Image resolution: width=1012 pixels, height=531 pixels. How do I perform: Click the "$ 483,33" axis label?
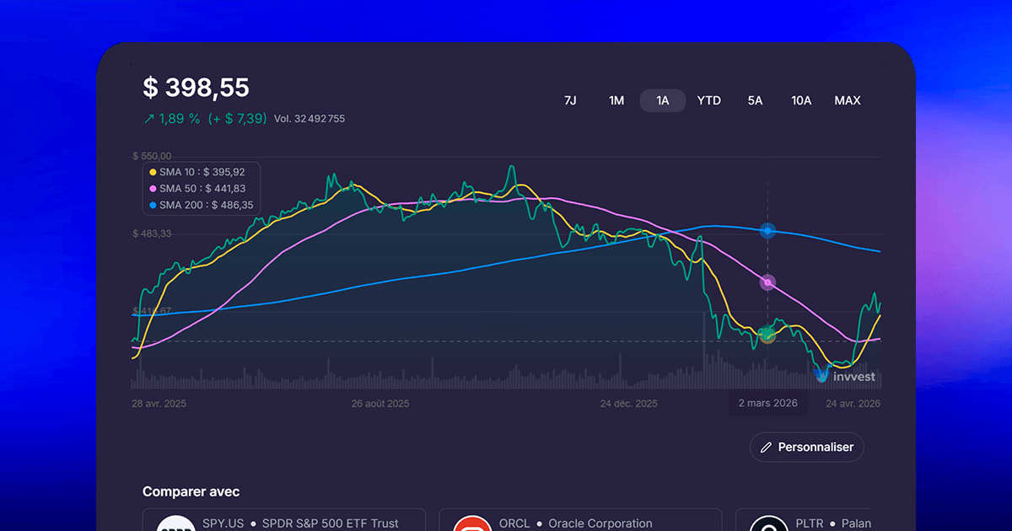(x=152, y=233)
